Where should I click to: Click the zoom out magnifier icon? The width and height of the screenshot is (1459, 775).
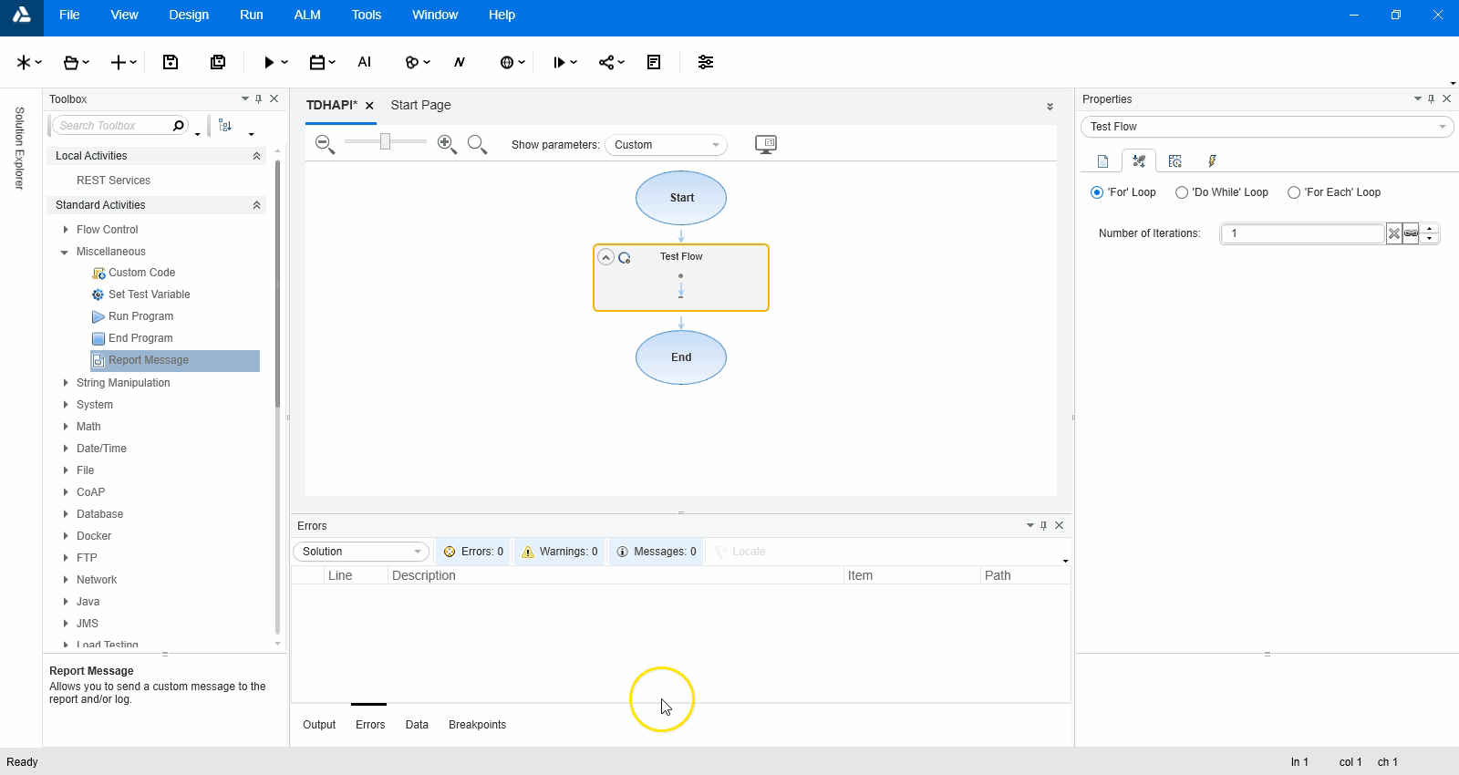[x=325, y=144]
